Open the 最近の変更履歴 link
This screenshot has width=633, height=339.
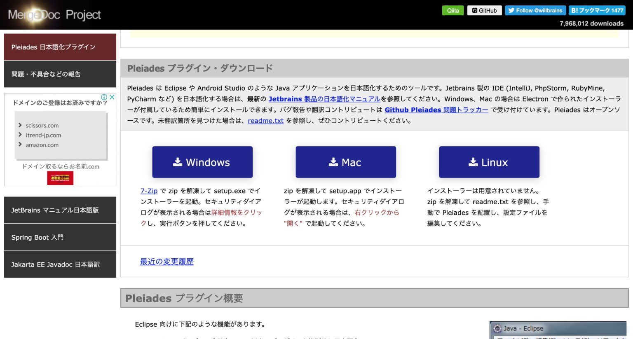(x=166, y=261)
